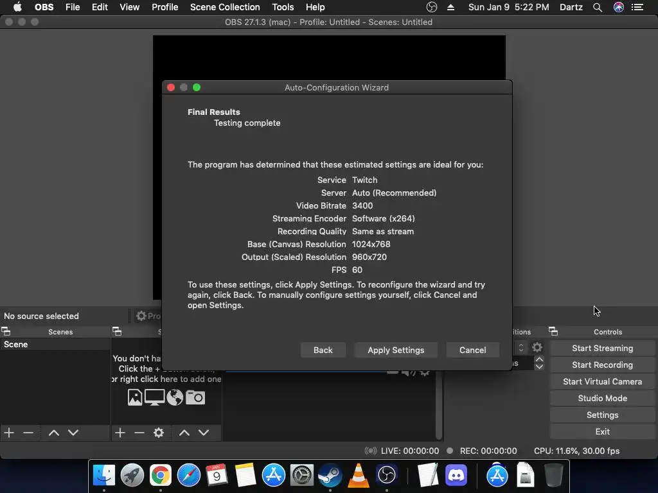Click the eject icon in menu bar
Image resolution: width=658 pixels, height=493 pixels.
tap(450, 7)
